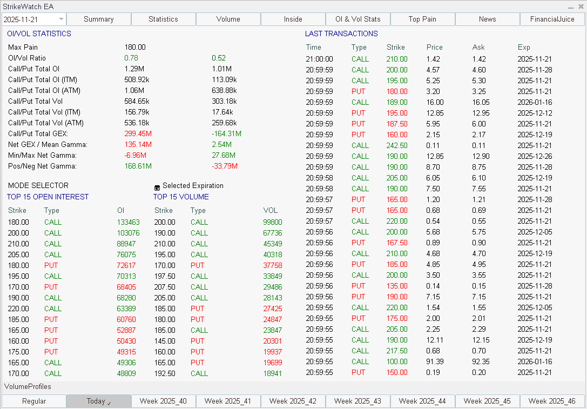Select the Volume tab
The width and height of the screenshot is (587, 409).
(x=228, y=19)
